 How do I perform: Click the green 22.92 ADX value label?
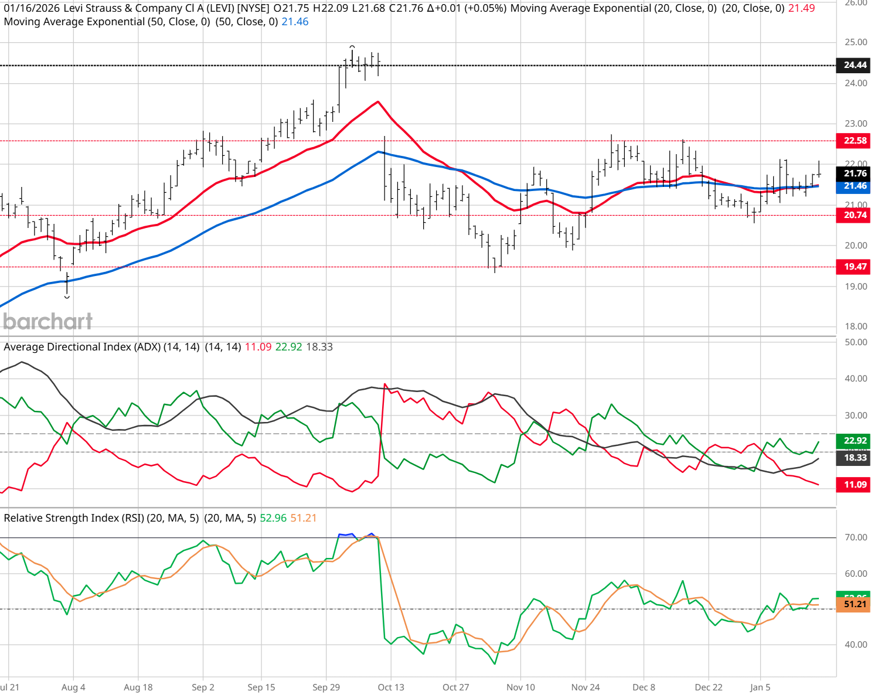pos(853,441)
